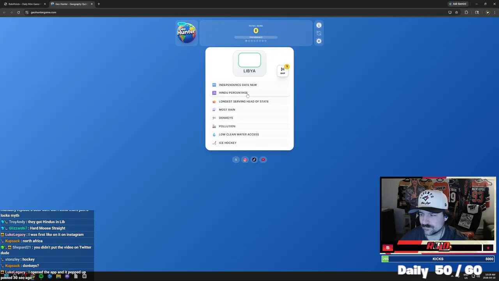Viewport: 499px width, 281px height.
Task: Click the factory icon beside Pollution
Action: [214, 126]
